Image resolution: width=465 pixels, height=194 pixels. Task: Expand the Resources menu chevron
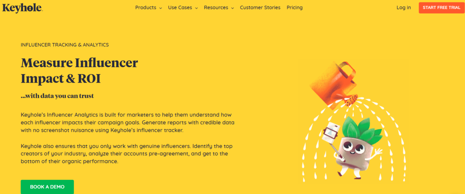coord(232,8)
